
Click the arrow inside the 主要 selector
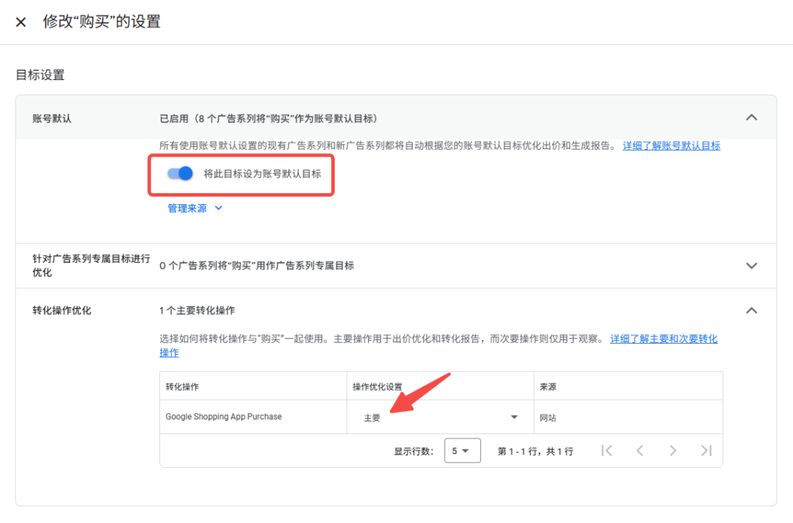point(513,416)
